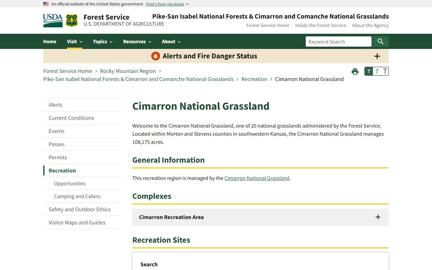Viewport: 432px width, 270px height.
Task: Expand the Cimarron Recreation Area accordion
Action: 261,217
